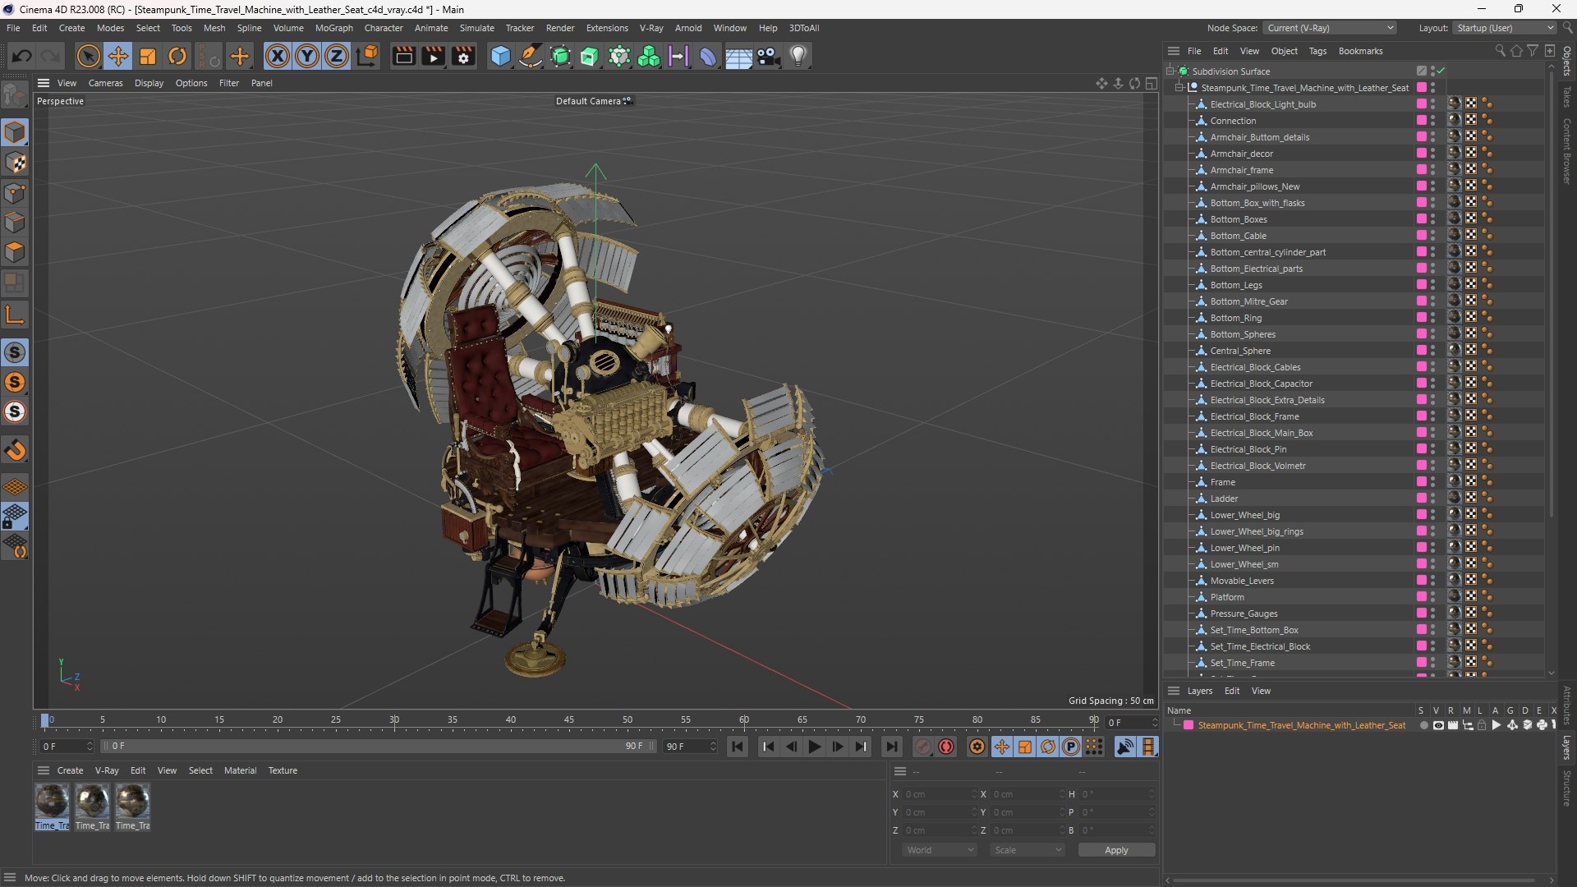Image resolution: width=1577 pixels, height=887 pixels.
Task: Go to end of animation
Action: point(891,747)
